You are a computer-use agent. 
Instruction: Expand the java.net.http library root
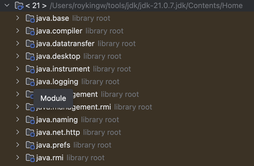(x=18, y=132)
